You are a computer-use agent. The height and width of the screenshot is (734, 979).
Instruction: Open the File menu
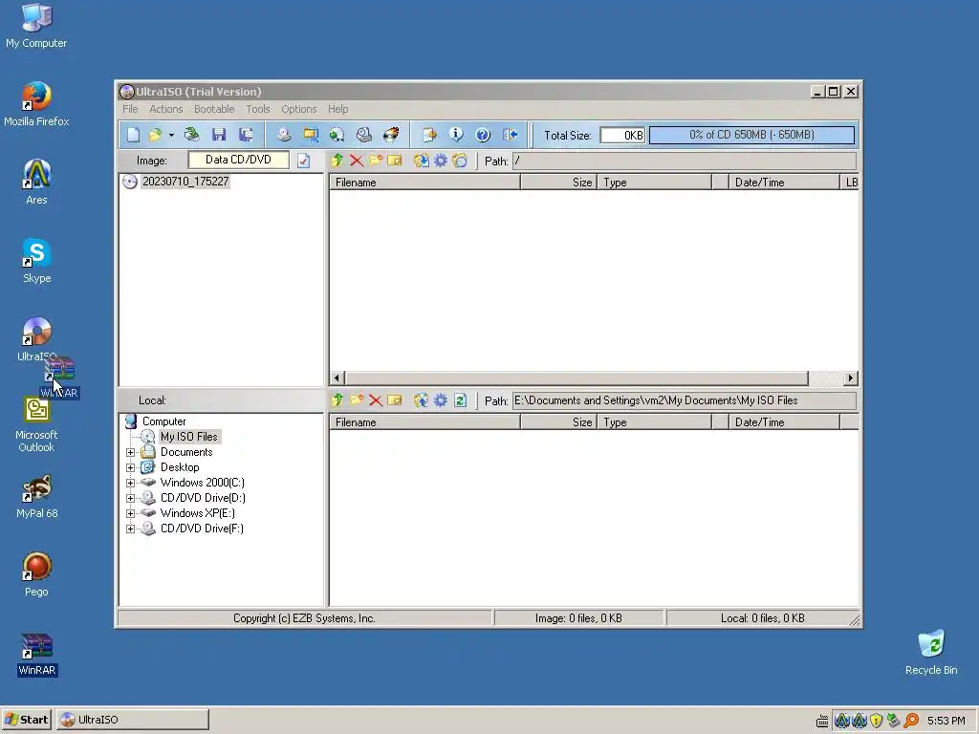pyautogui.click(x=130, y=109)
